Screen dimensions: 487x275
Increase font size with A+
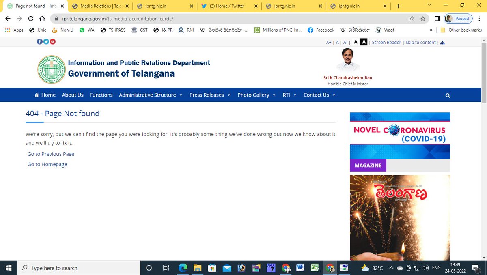click(x=329, y=43)
